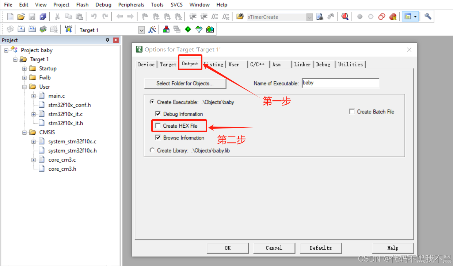Select stm32f10x_it.h in project tree

(65, 123)
